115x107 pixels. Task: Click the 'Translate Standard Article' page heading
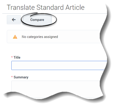click(45, 7)
